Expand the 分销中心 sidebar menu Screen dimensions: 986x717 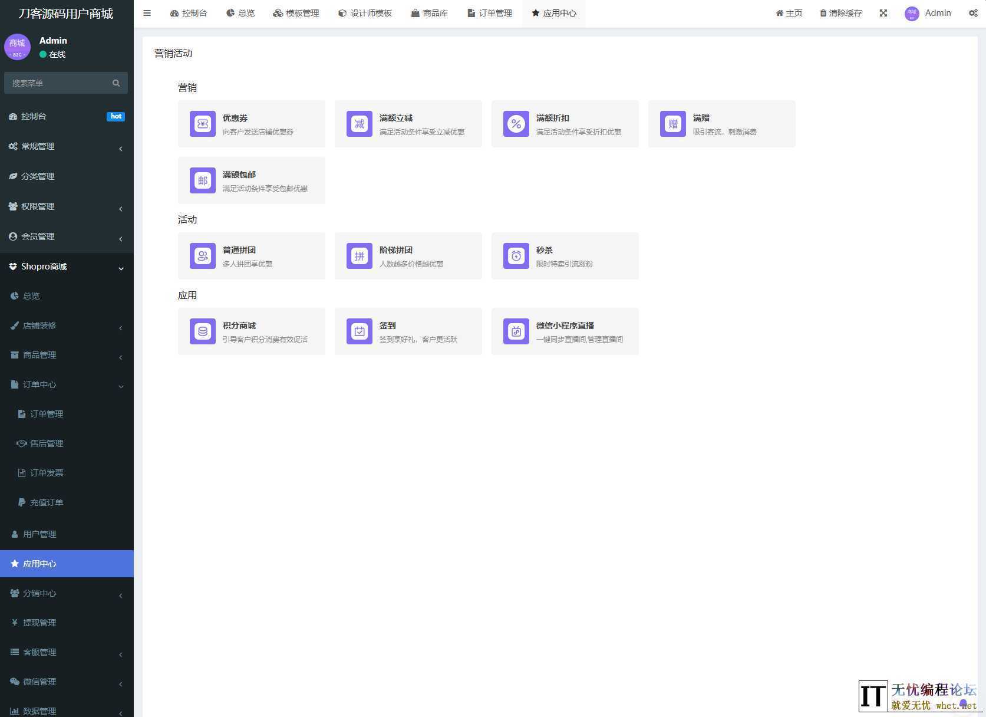click(67, 593)
